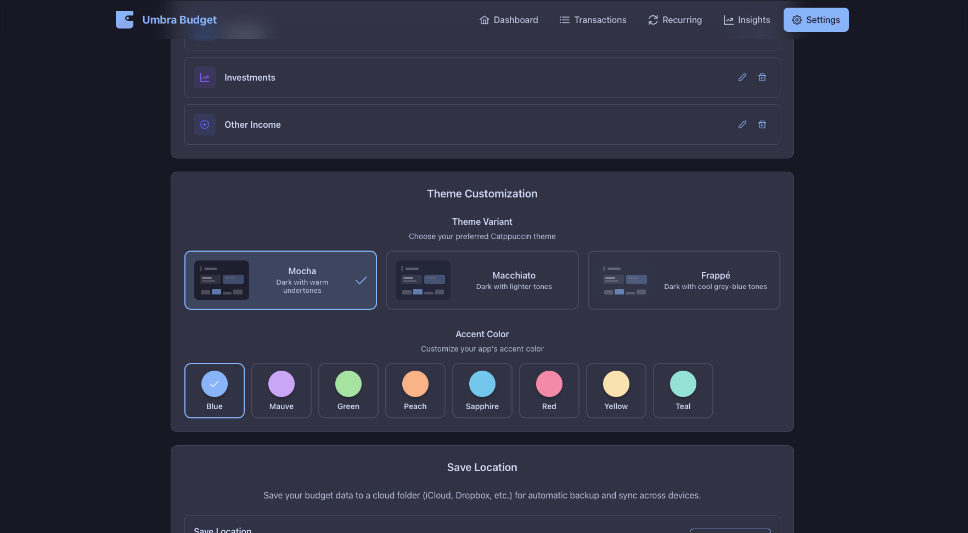Switch to the Transactions page

(x=593, y=20)
